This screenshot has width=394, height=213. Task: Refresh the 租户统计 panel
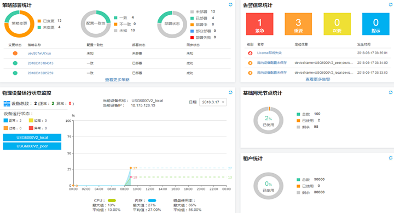click(391, 158)
